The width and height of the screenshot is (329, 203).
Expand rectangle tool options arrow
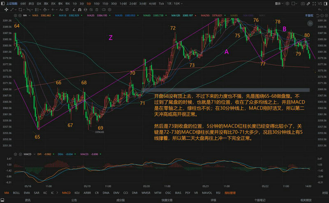tap(24, 9)
